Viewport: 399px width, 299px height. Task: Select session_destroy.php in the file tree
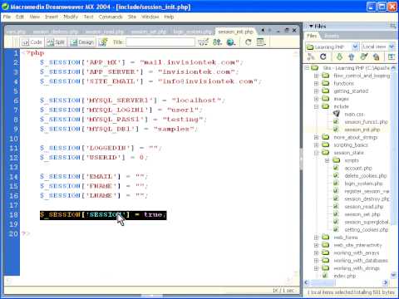point(367,199)
